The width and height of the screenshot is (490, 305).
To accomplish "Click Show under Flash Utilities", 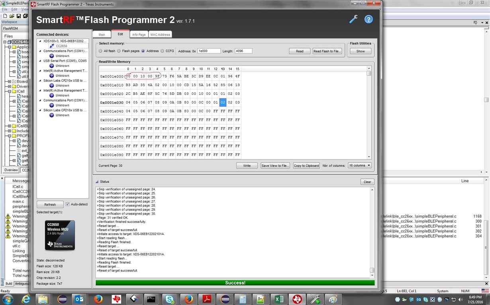I will [361, 51].
